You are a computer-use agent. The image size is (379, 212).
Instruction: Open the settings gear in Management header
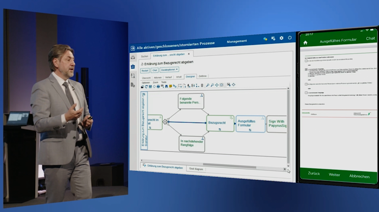[281, 38]
